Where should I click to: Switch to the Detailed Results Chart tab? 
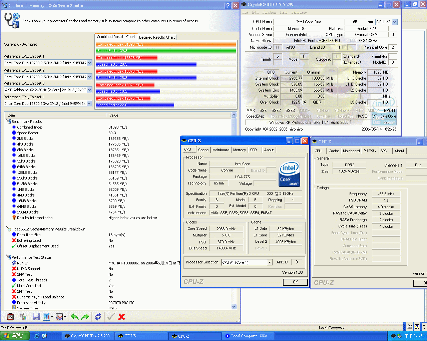pos(157,37)
